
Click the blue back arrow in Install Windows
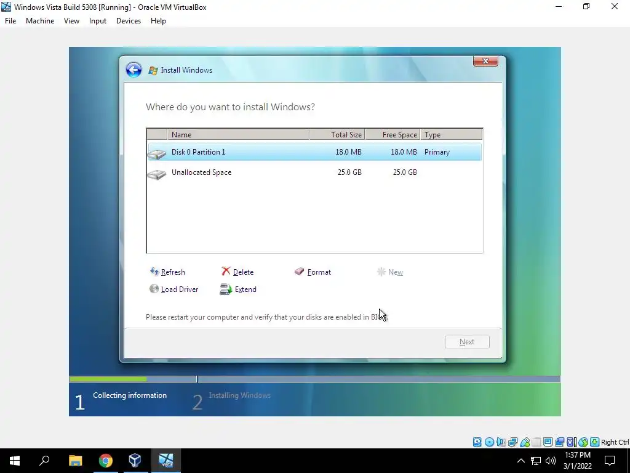tap(134, 70)
